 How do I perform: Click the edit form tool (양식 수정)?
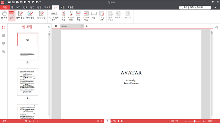pyautogui.click(x=41, y=15)
